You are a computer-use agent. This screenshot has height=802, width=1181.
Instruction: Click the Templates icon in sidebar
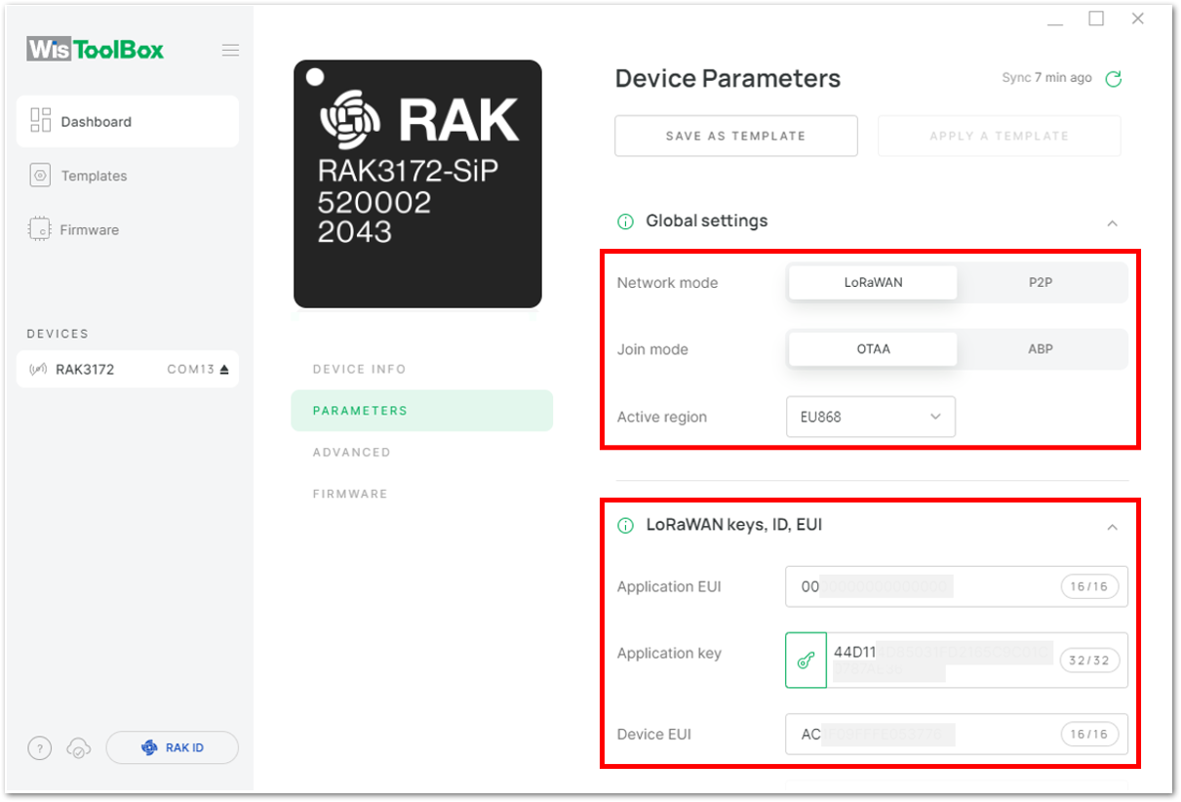point(40,176)
